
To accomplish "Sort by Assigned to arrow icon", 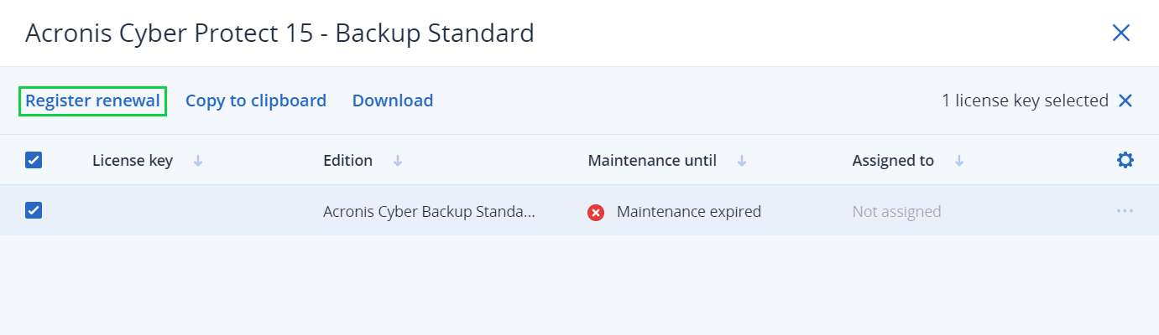I will point(958,161).
